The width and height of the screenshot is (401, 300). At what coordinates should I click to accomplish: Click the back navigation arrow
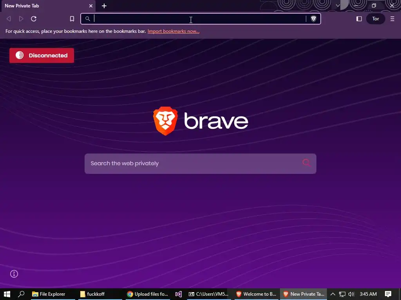pyautogui.click(x=9, y=19)
